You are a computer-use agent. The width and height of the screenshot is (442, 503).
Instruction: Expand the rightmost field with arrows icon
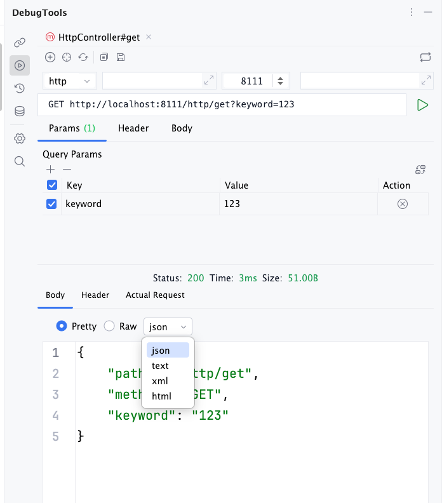coord(426,80)
